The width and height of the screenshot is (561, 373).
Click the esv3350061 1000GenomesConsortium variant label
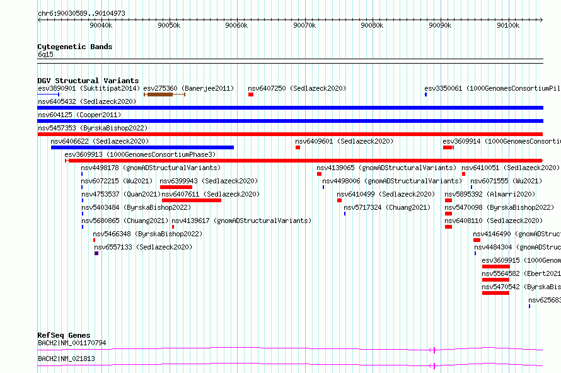(x=492, y=88)
